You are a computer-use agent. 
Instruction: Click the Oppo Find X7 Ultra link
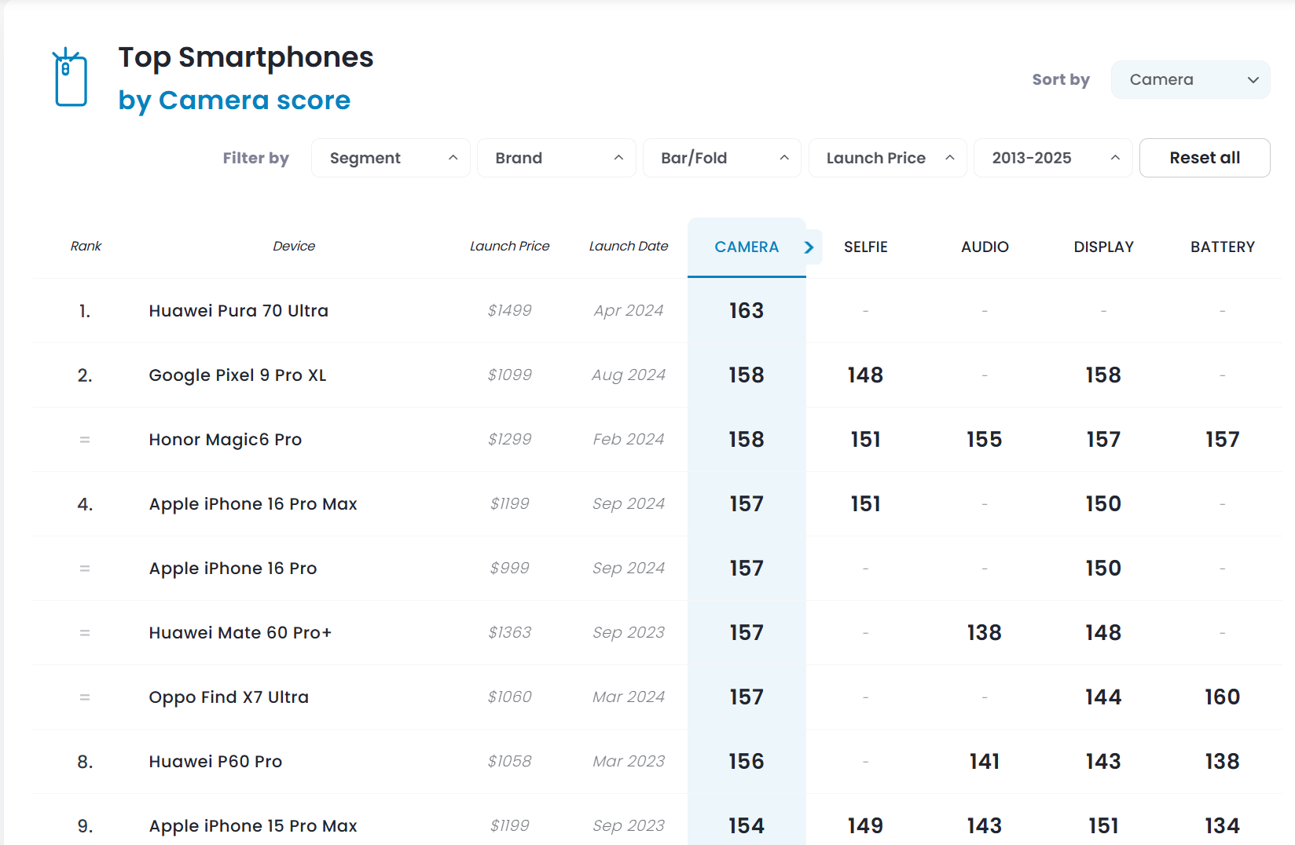[x=228, y=697]
